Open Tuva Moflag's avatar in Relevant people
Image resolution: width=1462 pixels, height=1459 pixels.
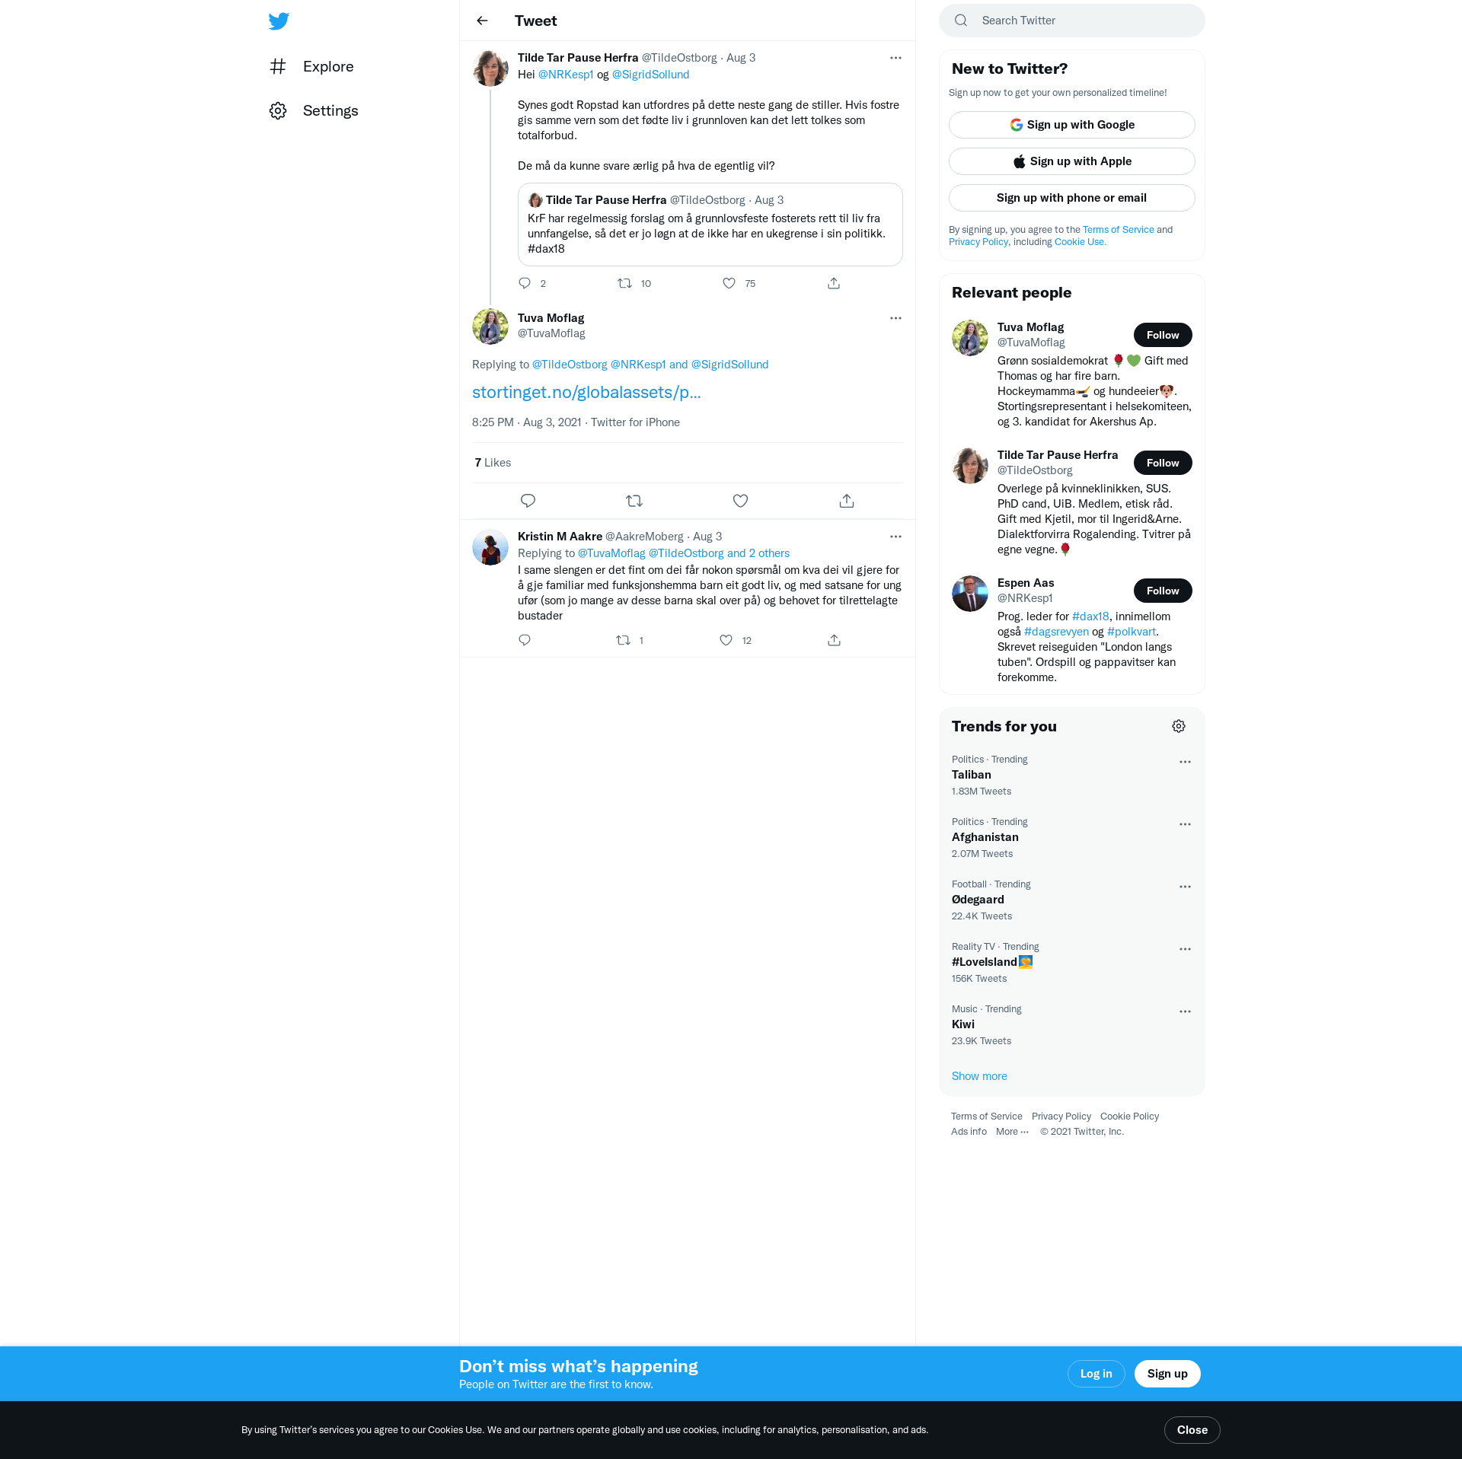click(x=970, y=338)
